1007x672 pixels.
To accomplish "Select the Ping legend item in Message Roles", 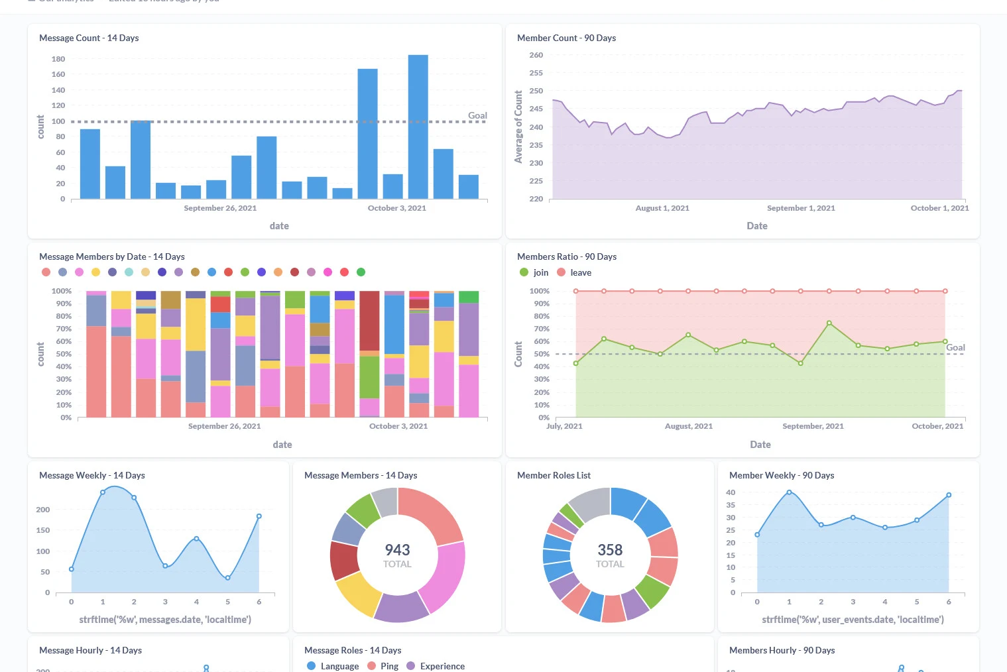I will (x=383, y=666).
